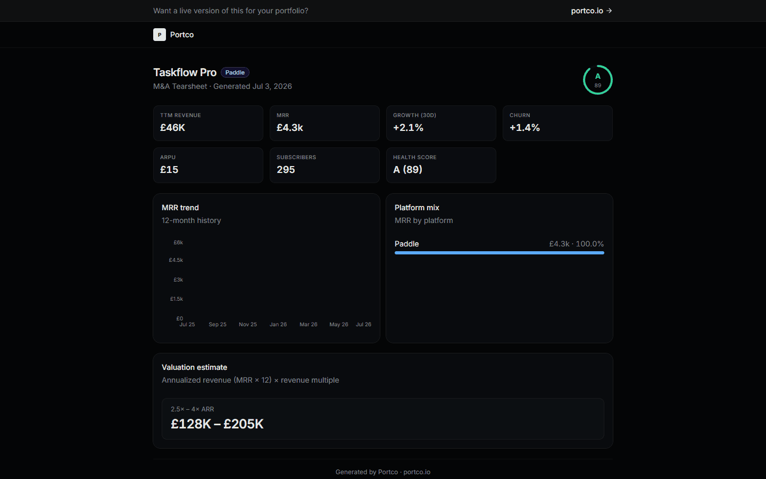The image size is (766, 479).
Task: Click the Generated by Portco footer text
Action: 383,472
